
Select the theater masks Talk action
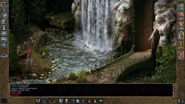[38, 101]
